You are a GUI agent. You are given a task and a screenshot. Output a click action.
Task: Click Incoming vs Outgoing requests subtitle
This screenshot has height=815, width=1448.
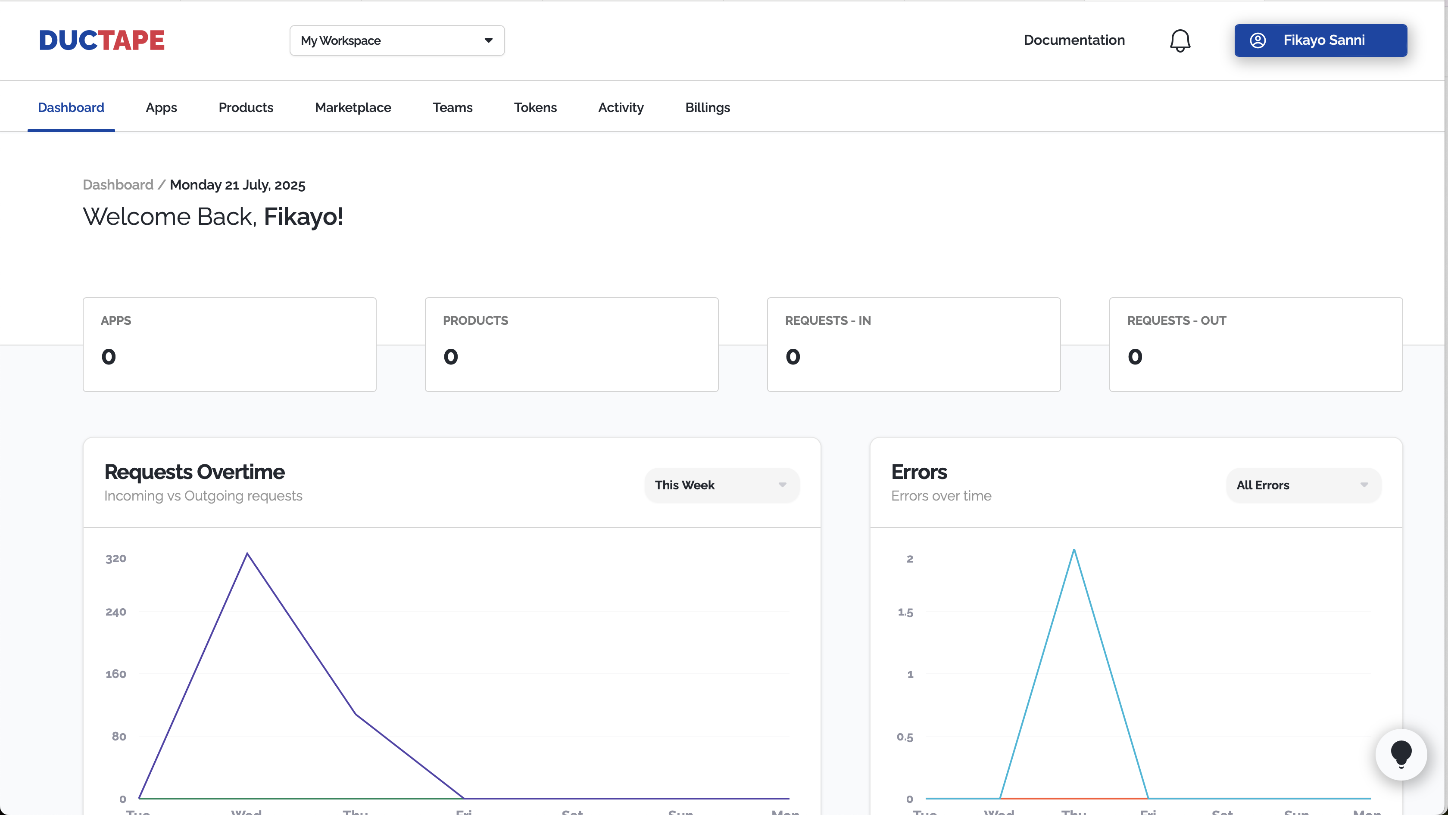coord(203,495)
